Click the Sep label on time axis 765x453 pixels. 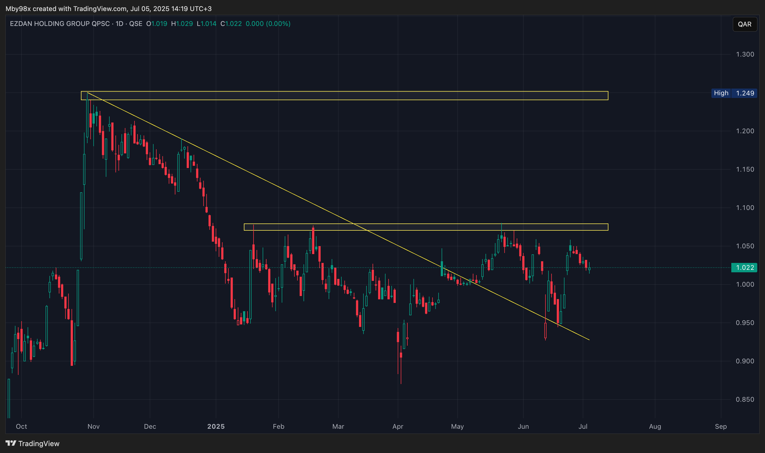point(721,427)
